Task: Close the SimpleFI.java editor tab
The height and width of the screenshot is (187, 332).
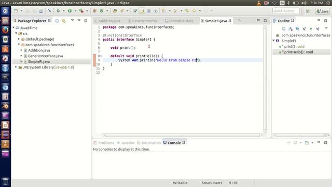Action: (230, 21)
